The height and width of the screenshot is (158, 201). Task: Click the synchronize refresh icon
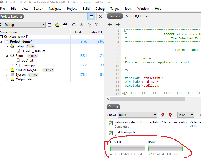click(x=74, y=25)
